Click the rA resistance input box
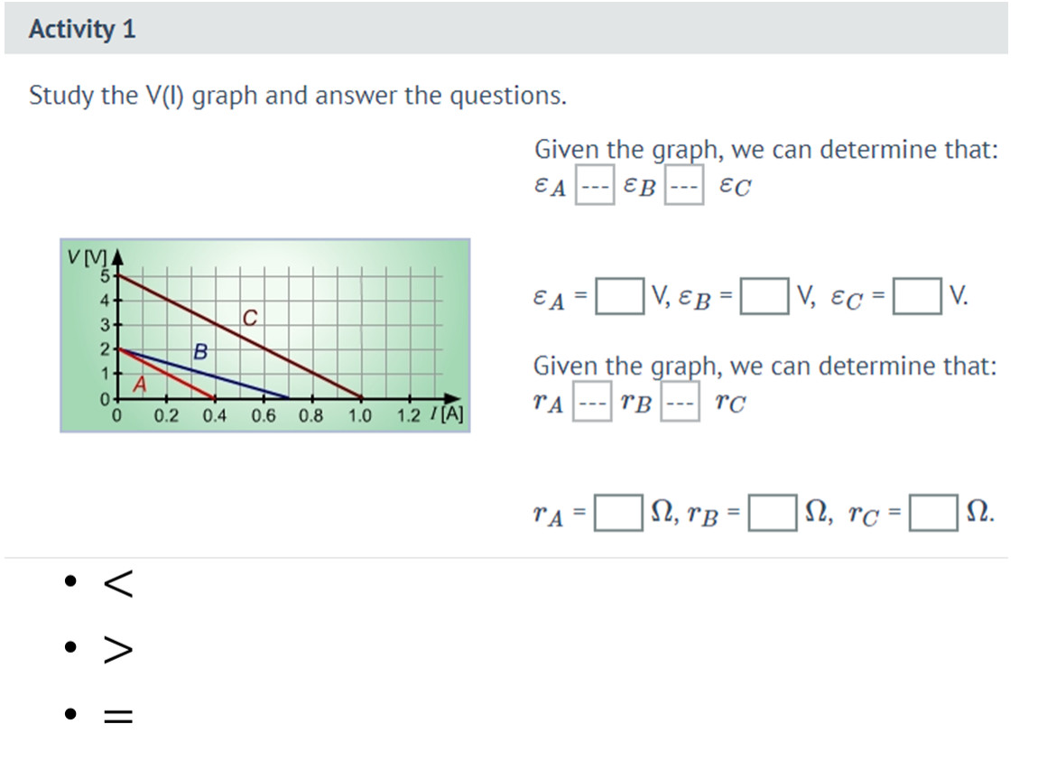Image resolution: width=1038 pixels, height=780 pixels. tap(618, 513)
